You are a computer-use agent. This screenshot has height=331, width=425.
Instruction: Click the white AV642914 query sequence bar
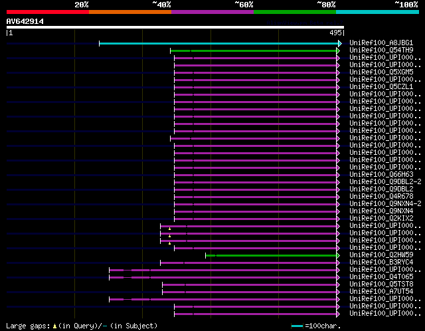pyautogui.click(x=175, y=27)
